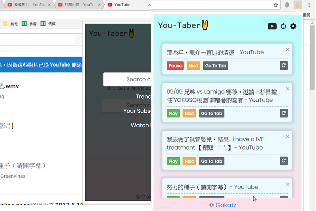The height and width of the screenshot is (211, 316).
Task: Close the 發燒影片 browser tab
Action: point(49,5)
